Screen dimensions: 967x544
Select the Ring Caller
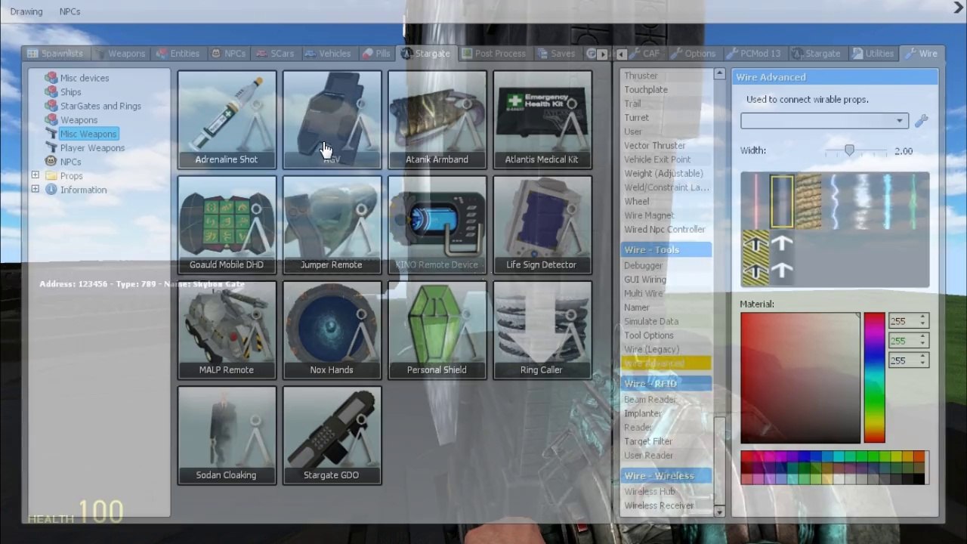(542, 329)
